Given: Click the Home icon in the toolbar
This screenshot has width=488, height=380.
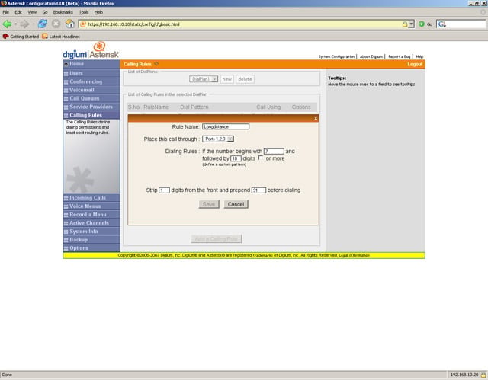Looking at the screenshot, I should pos(69,24).
